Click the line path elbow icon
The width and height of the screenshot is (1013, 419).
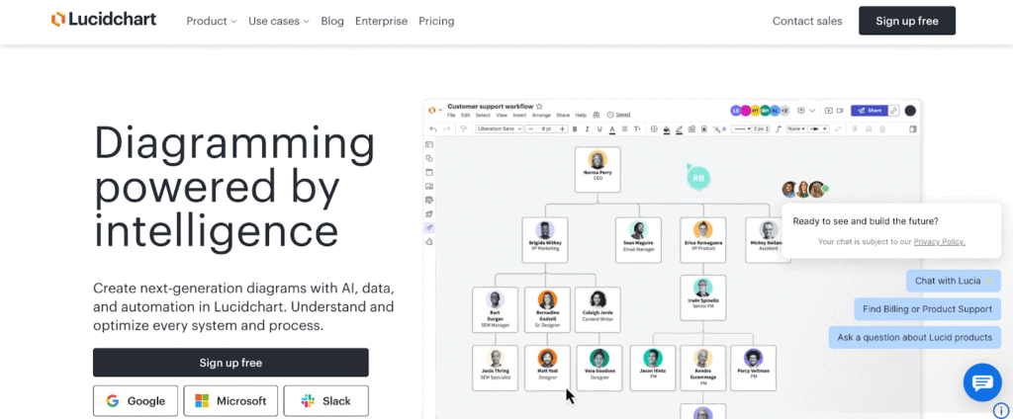pyautogui.click(x=778, y=129)
